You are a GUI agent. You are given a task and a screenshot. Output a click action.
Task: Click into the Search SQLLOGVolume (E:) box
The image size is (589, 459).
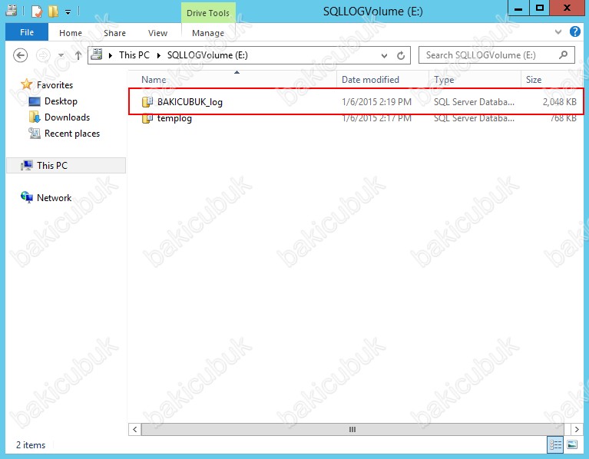[x=497, y=55]
